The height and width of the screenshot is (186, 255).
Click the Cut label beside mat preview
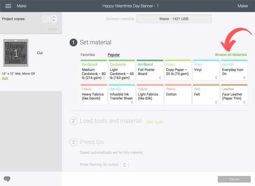click(40, 53)
